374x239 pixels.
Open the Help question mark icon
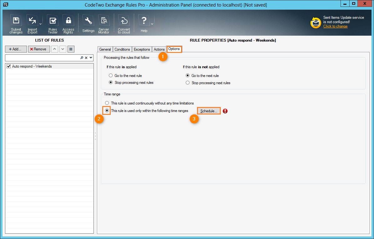pyautogui.click(x=144, y=24)
